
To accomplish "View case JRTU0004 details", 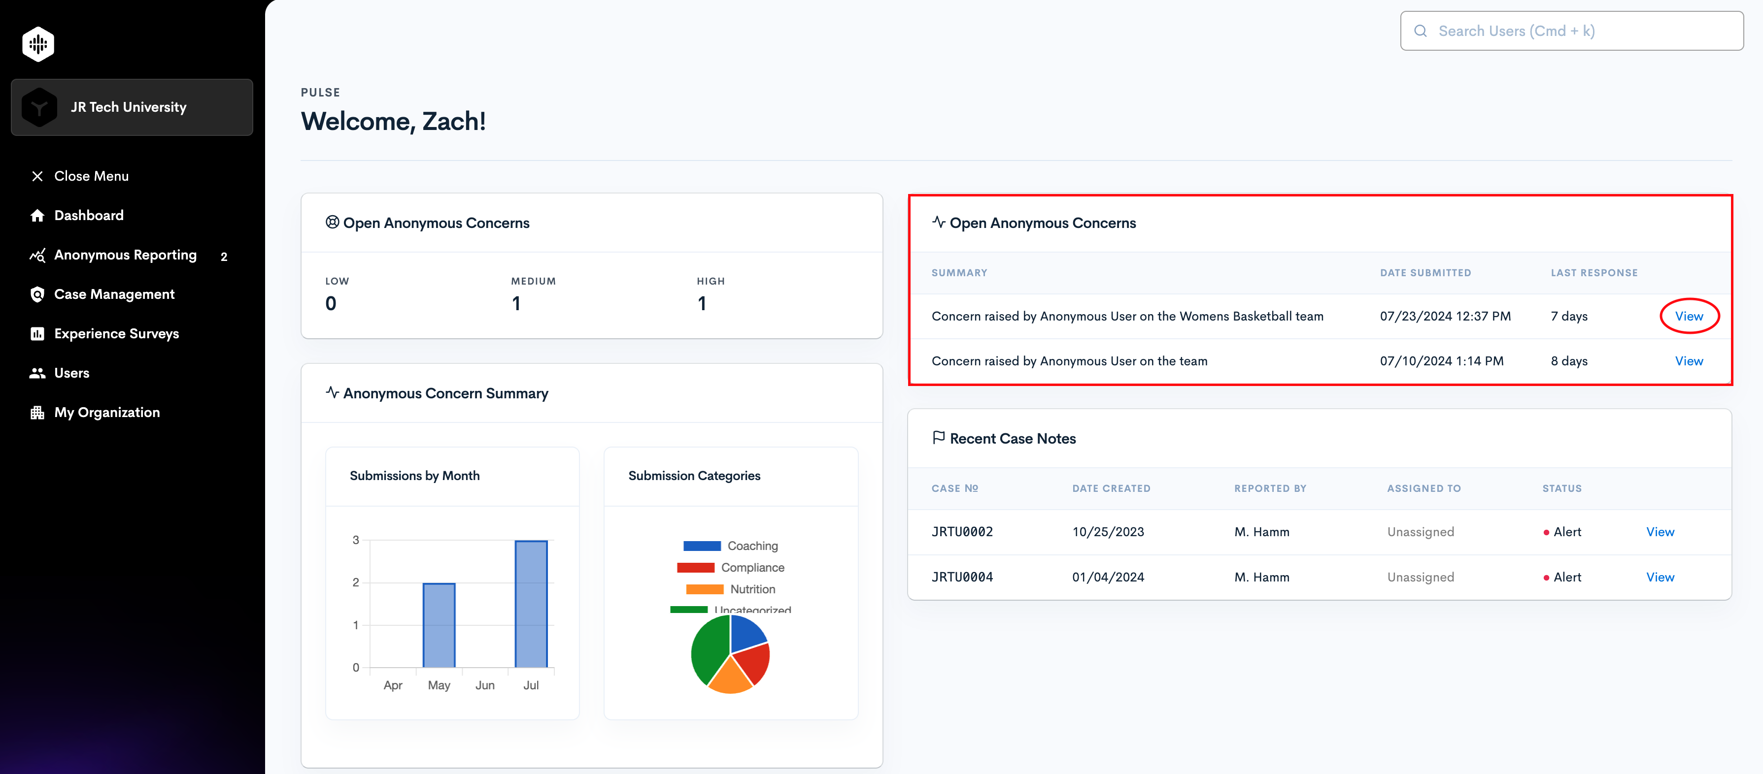I will pos(1660,577).
